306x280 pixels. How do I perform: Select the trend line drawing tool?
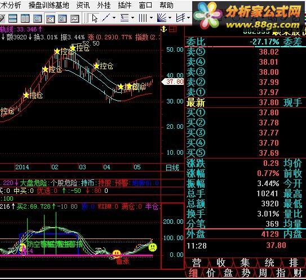[x=106, y=18]
